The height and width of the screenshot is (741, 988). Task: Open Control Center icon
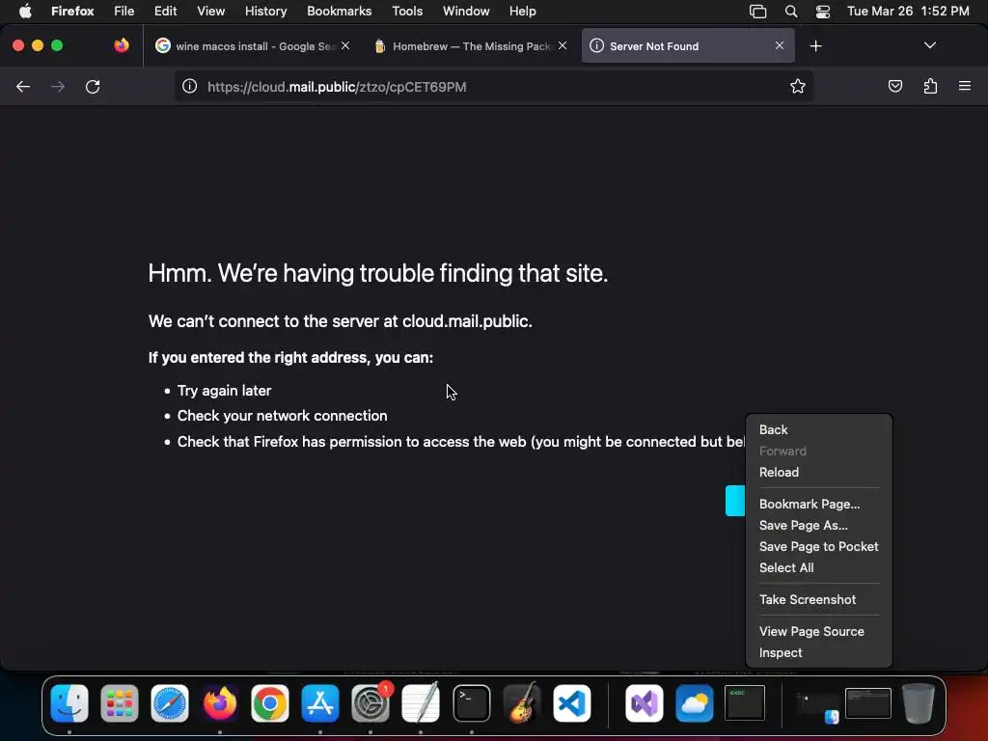coord(823,12)
